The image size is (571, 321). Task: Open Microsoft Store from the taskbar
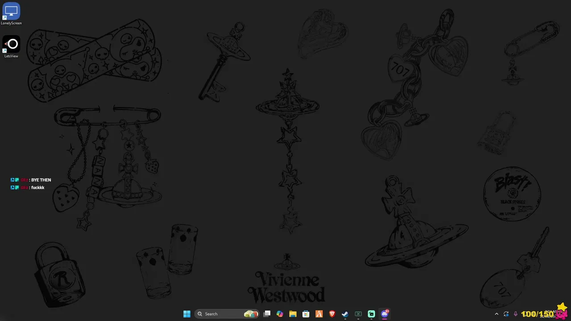coord(306,314)
